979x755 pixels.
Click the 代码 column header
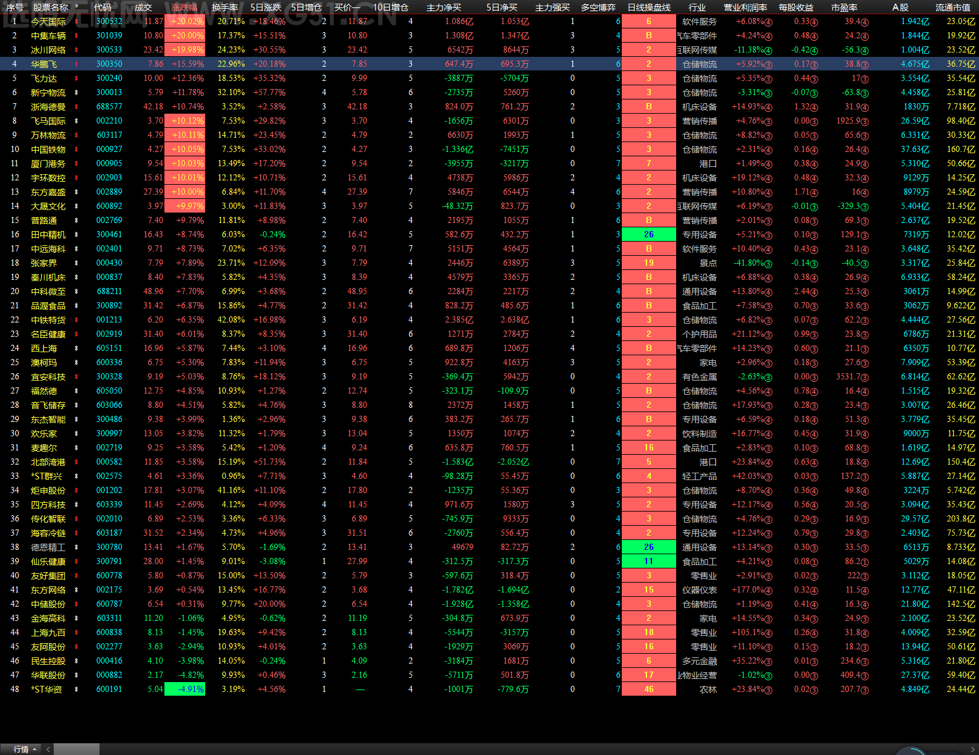tap(103, 7)
